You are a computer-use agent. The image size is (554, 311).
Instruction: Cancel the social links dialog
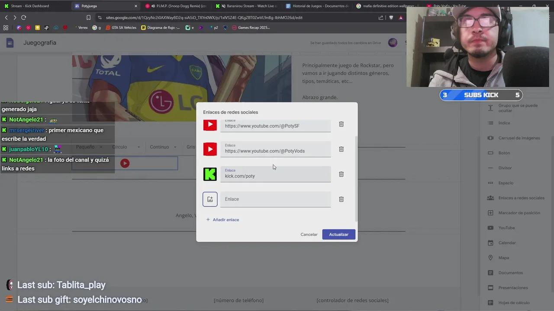point(309,234)
